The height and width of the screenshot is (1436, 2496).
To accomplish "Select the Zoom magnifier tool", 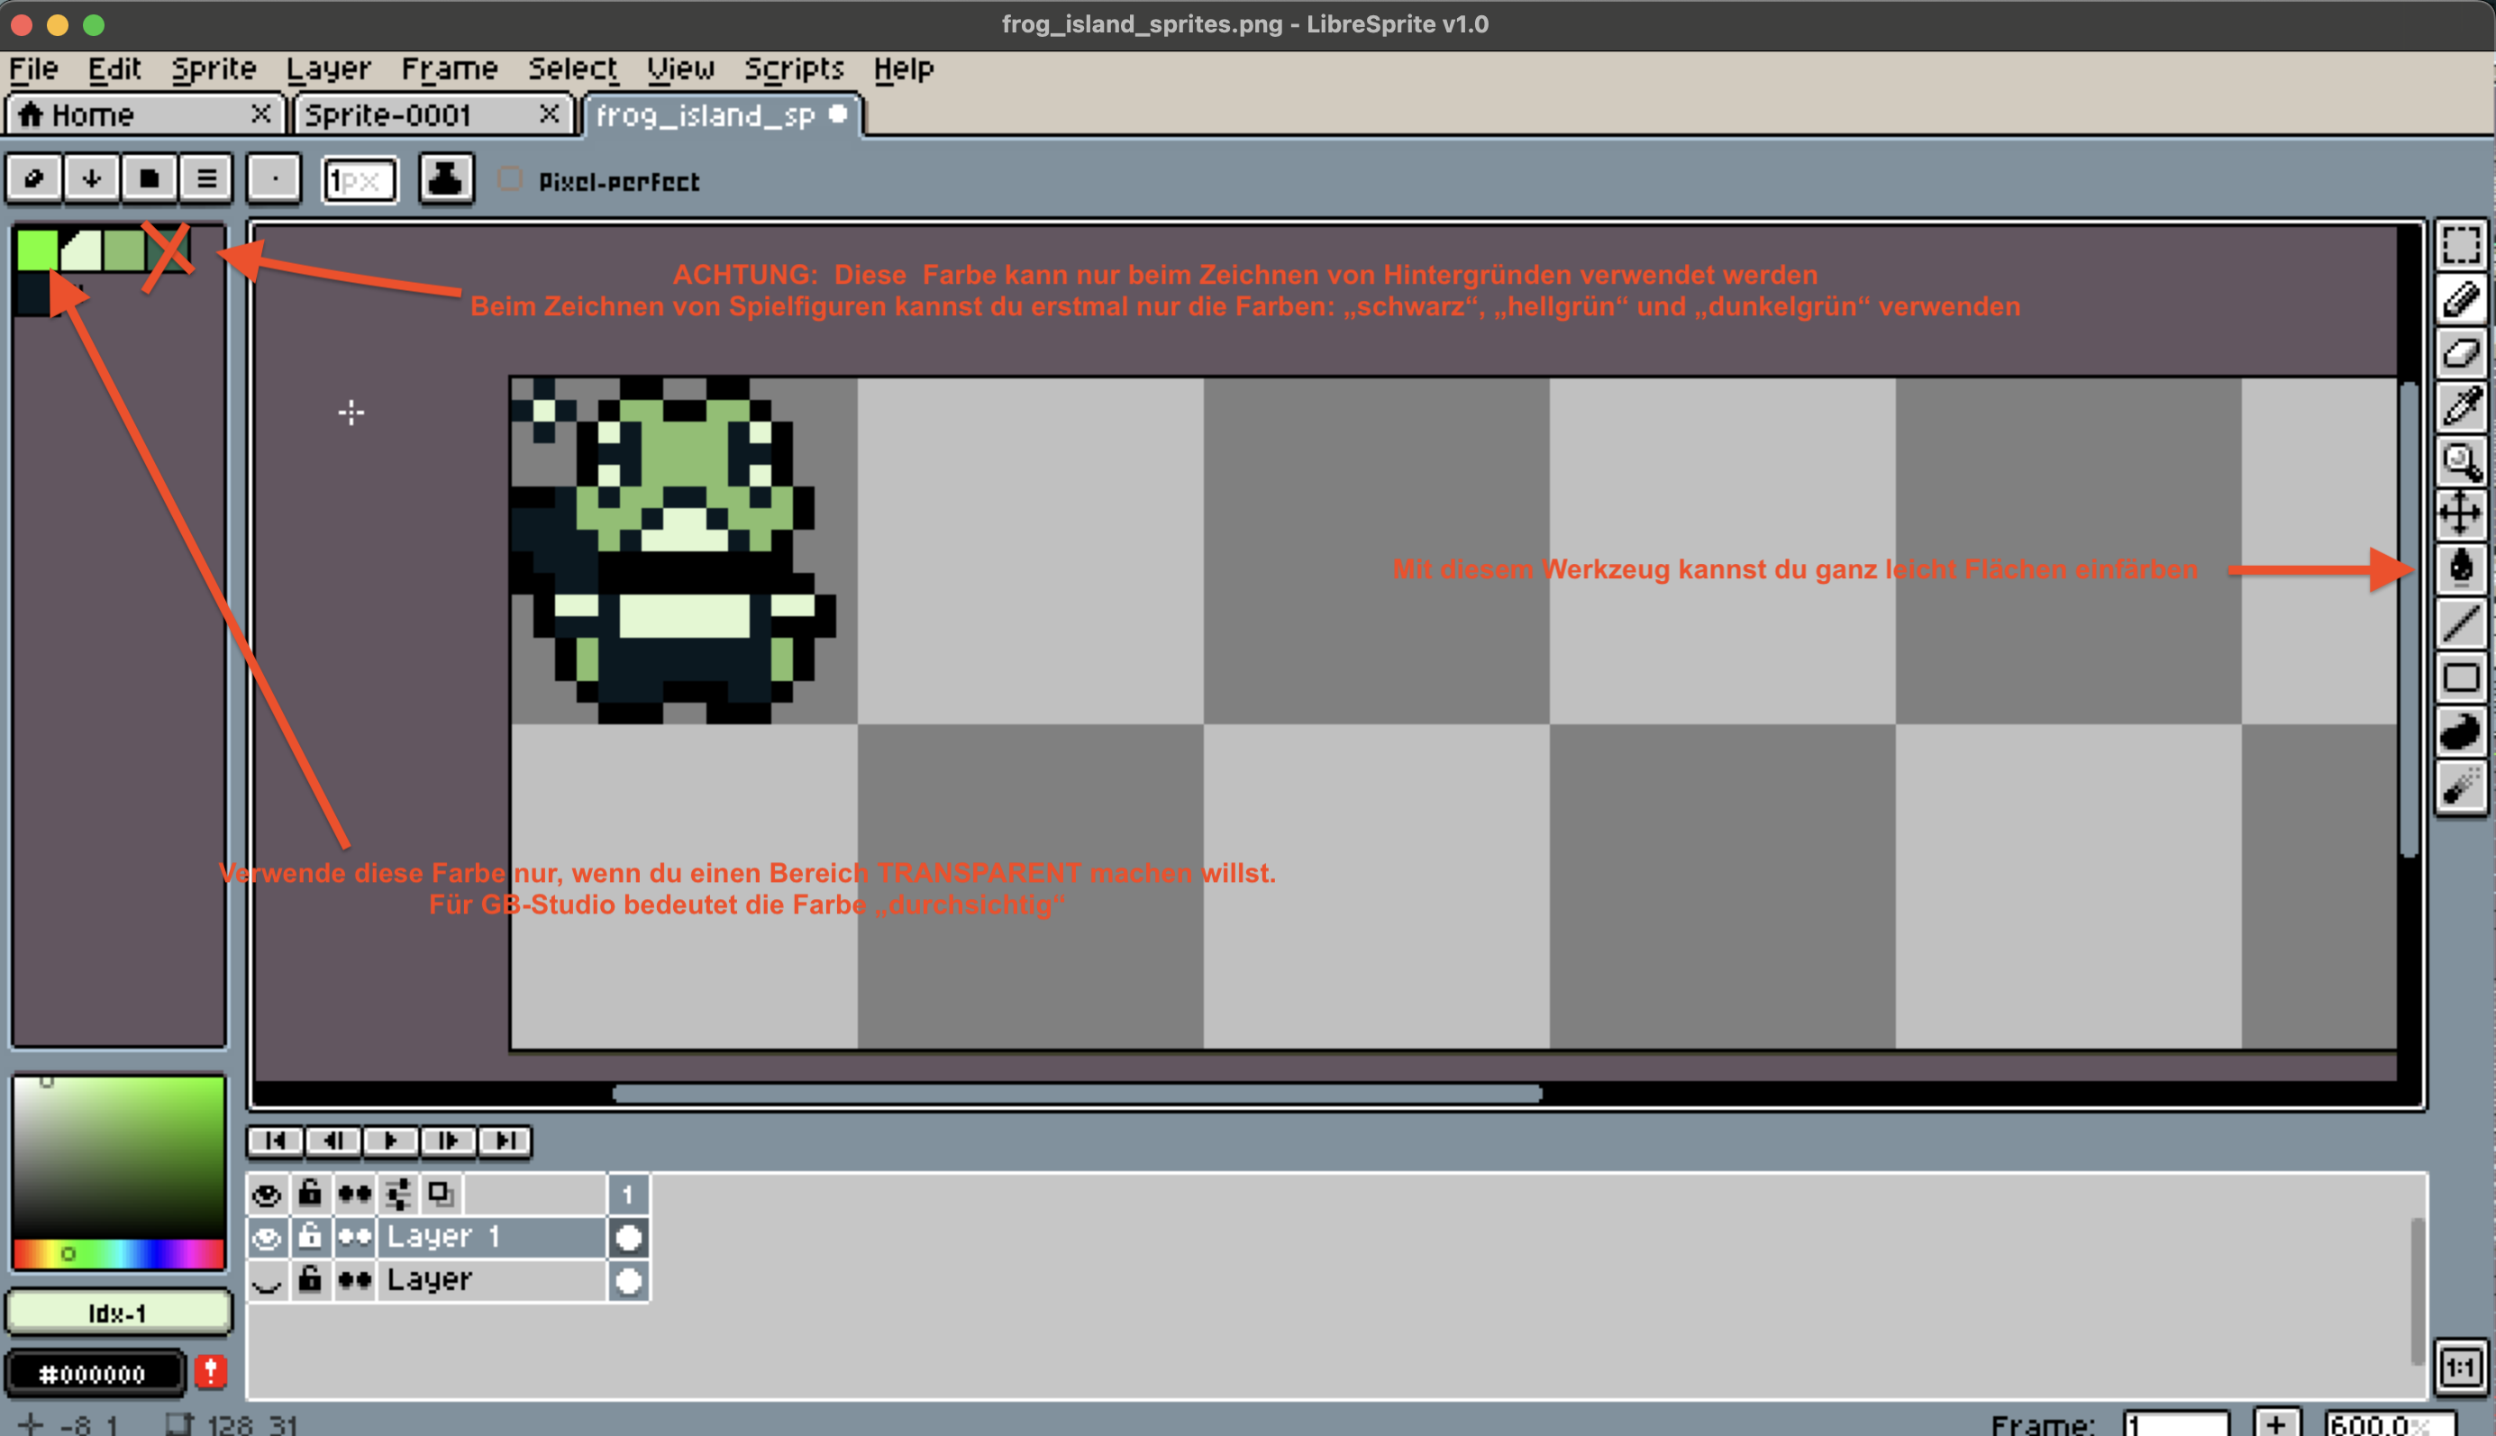I will 2460,459.
